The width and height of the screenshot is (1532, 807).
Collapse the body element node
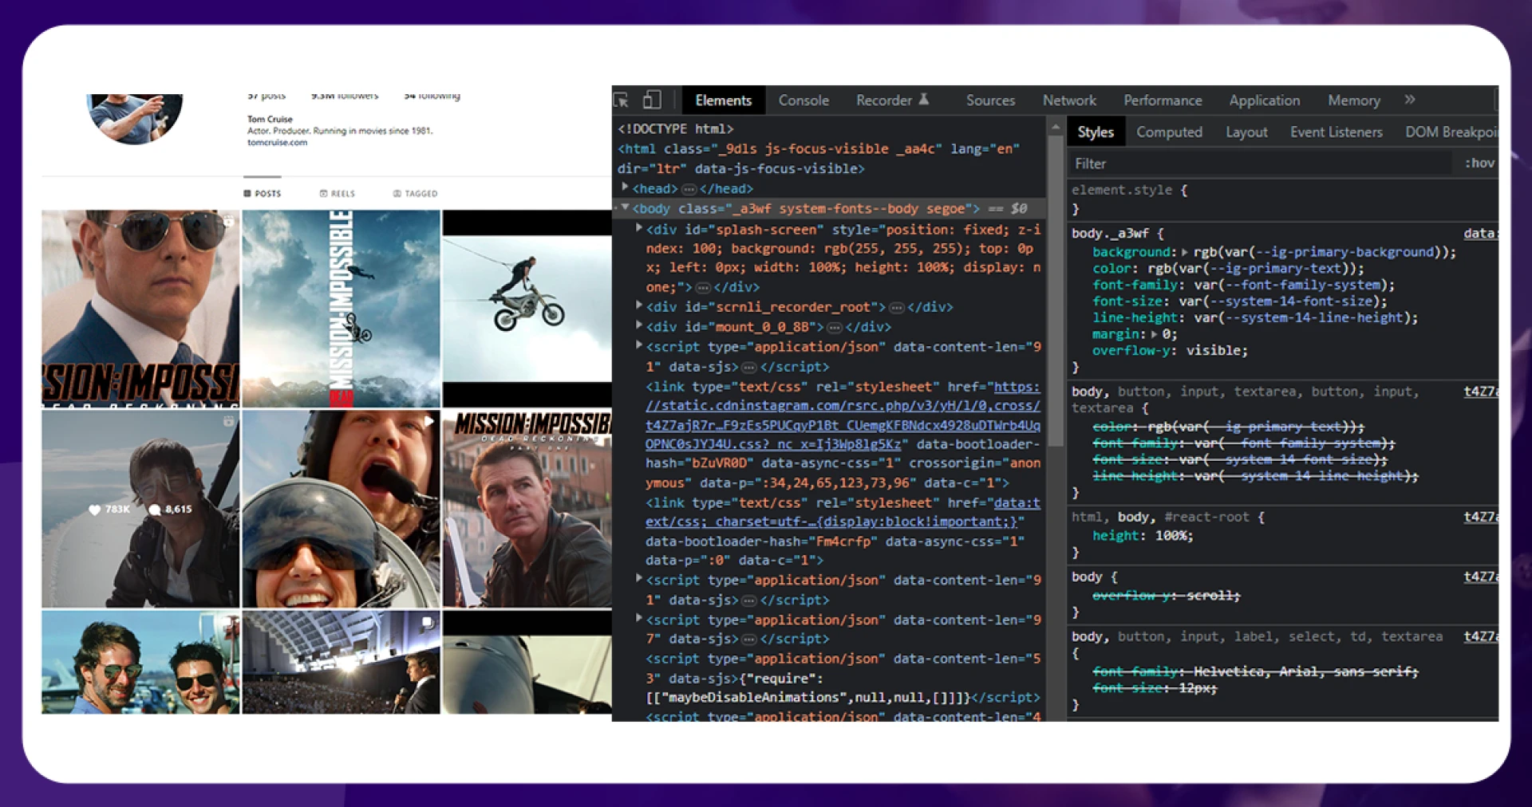click(625, 207)
